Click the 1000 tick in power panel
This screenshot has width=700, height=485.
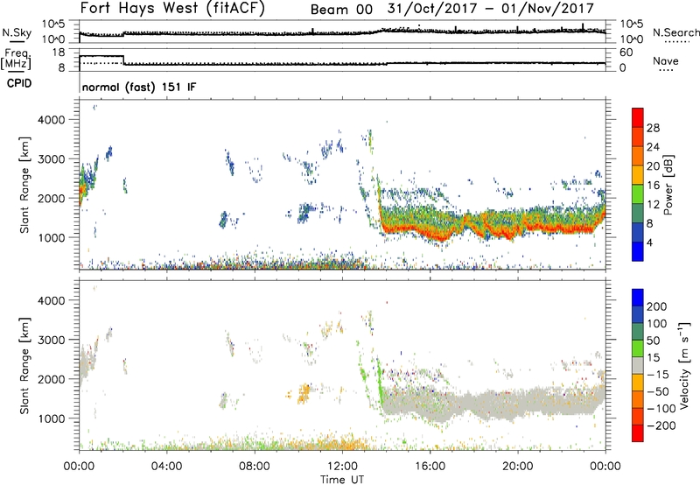tap(51, 237)
